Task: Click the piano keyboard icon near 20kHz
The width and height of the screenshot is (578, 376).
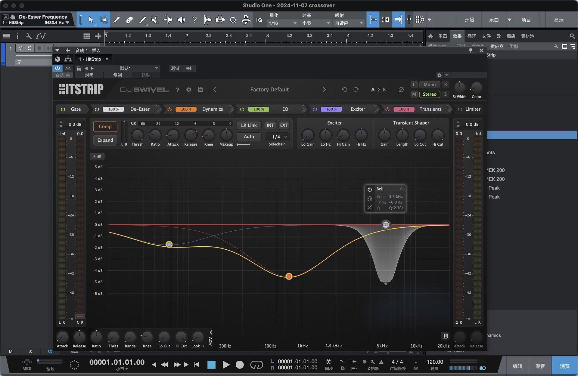Action: [445, 336]
